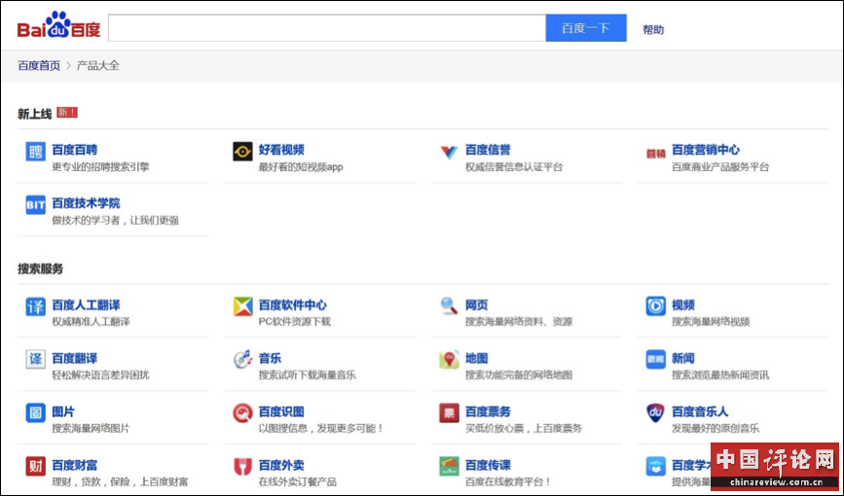Screen dimensions: 844x496
Task: Open the 百度软件中心 title link
Action: [x=292, y=305]
